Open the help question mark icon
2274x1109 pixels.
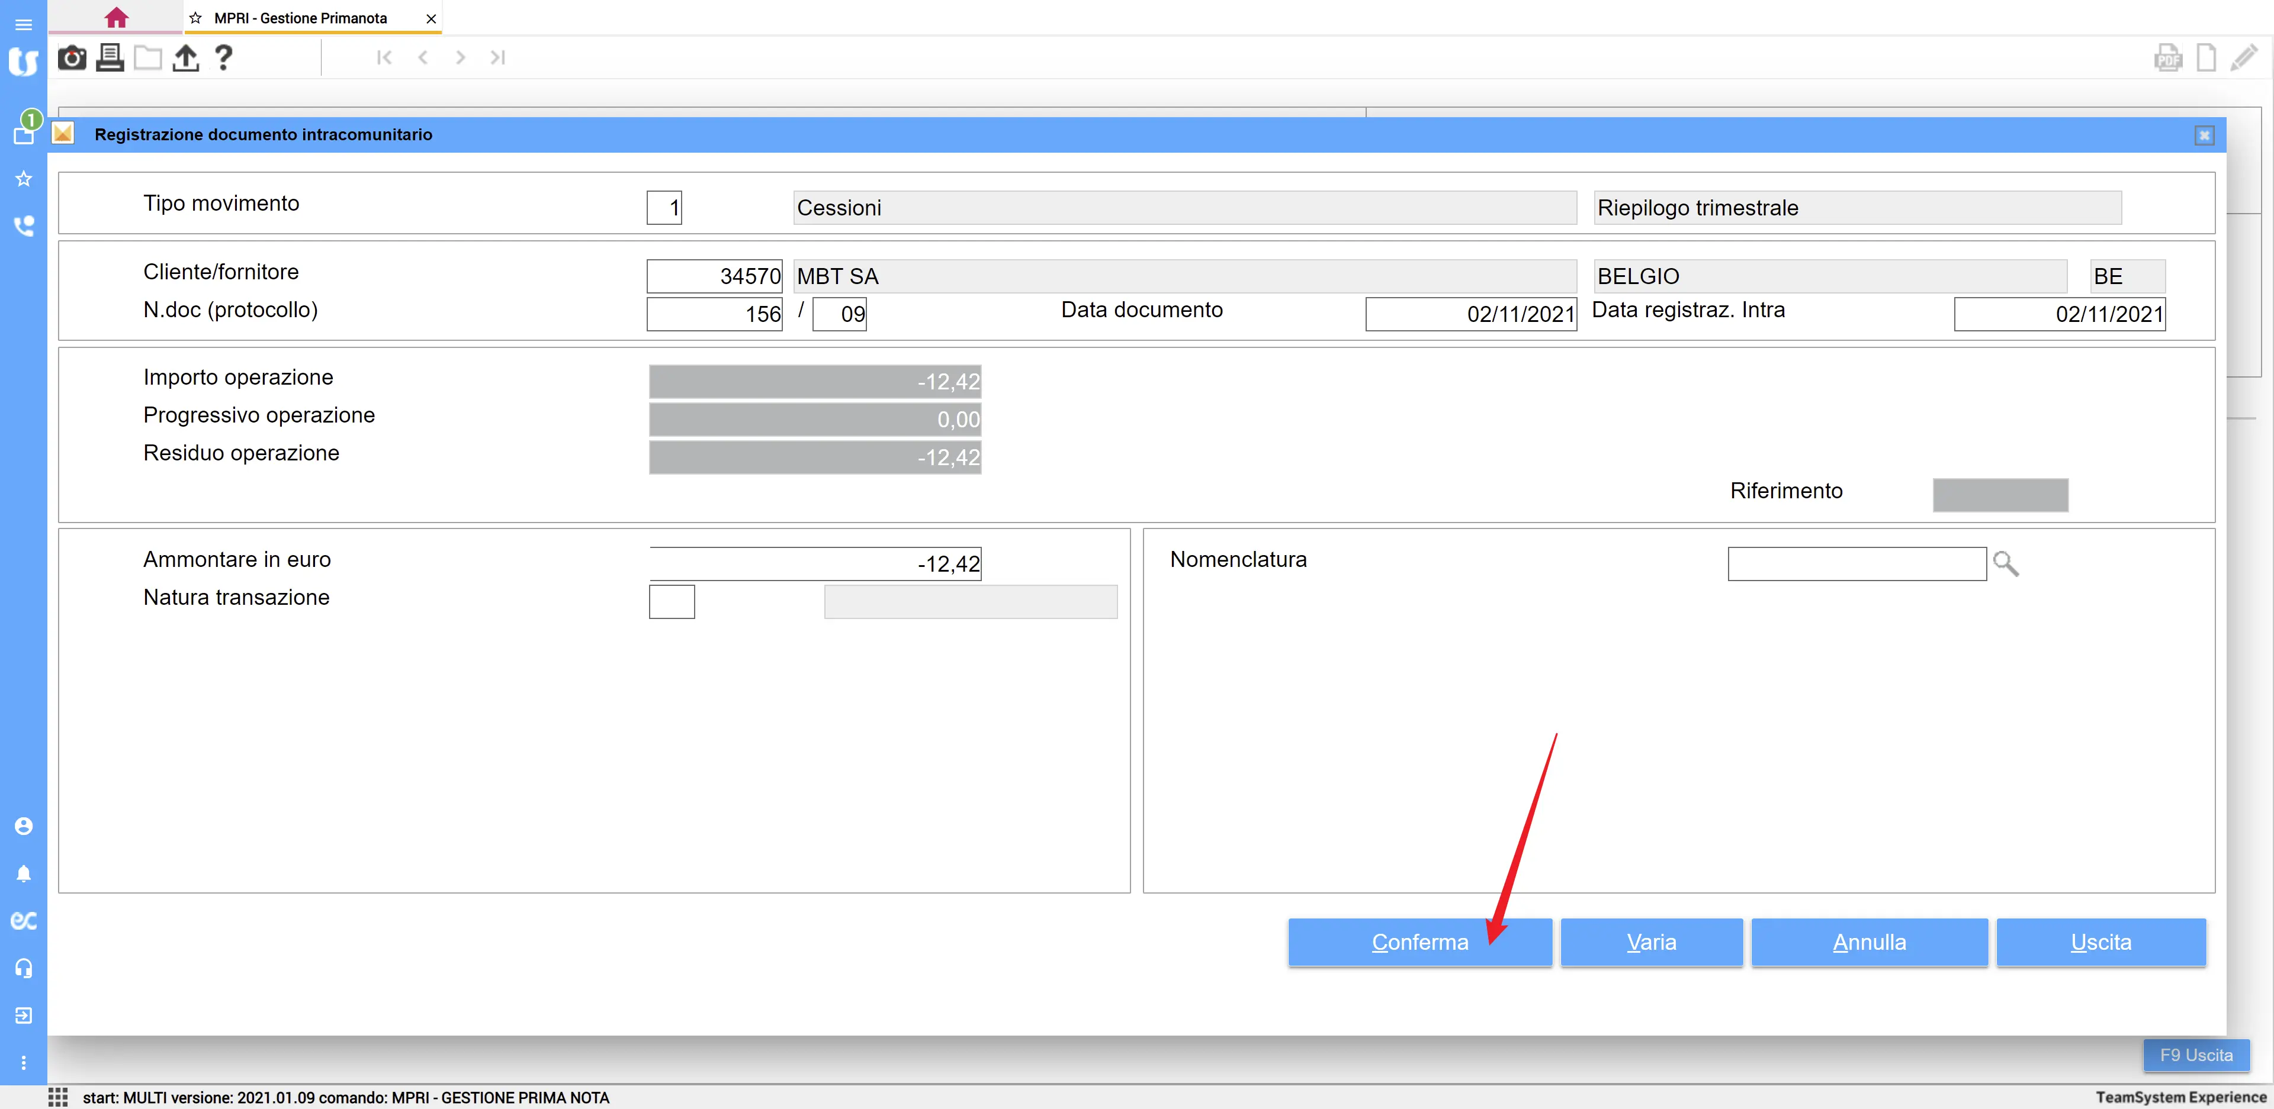pyautogui.click(x=223, y=58)
